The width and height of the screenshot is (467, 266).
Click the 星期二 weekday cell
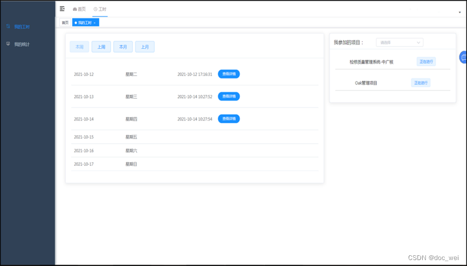131,74
